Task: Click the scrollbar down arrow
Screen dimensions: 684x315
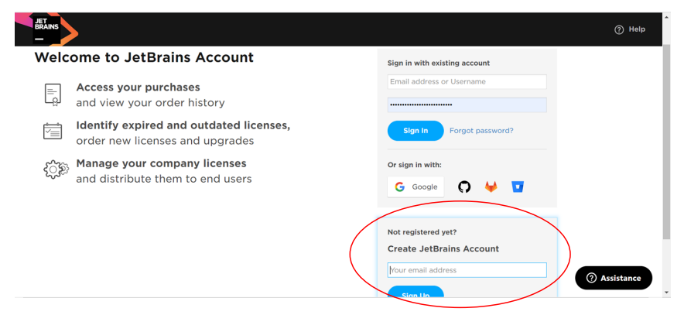Action: tap(666, 293)
